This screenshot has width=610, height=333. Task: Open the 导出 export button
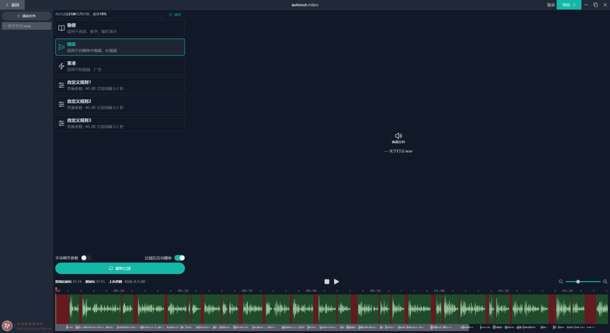(568, 5)
